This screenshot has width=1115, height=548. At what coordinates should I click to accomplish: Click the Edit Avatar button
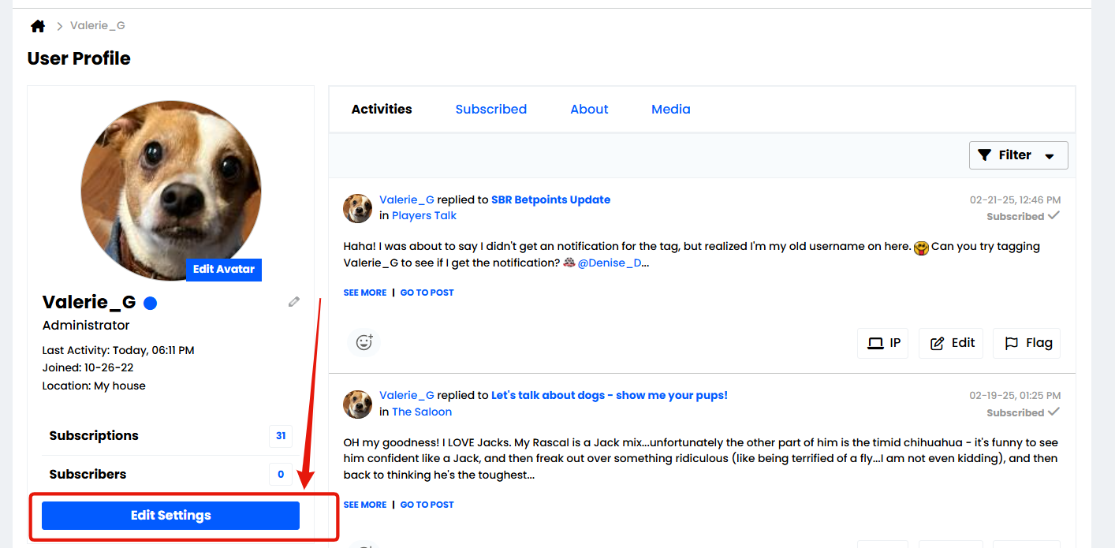224,269
